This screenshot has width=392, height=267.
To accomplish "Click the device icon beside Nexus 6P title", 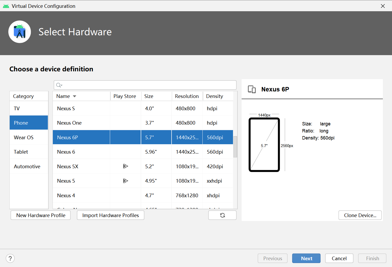I will [x=252, y=89].
